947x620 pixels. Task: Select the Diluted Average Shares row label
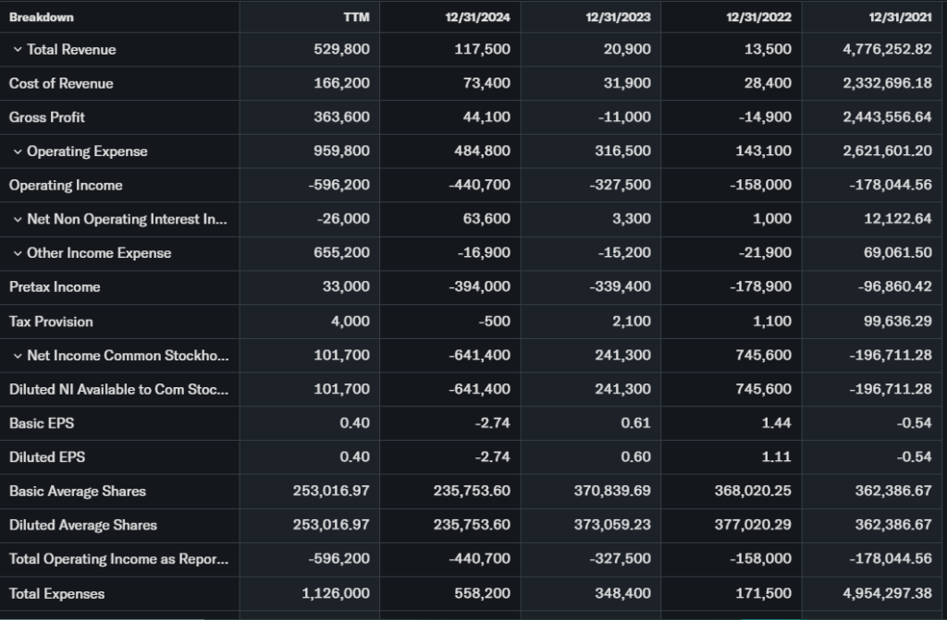pos(83,526)
